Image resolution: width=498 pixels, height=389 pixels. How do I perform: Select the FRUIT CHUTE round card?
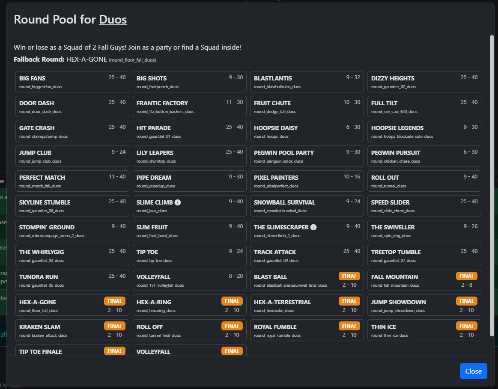pos(307,107)
